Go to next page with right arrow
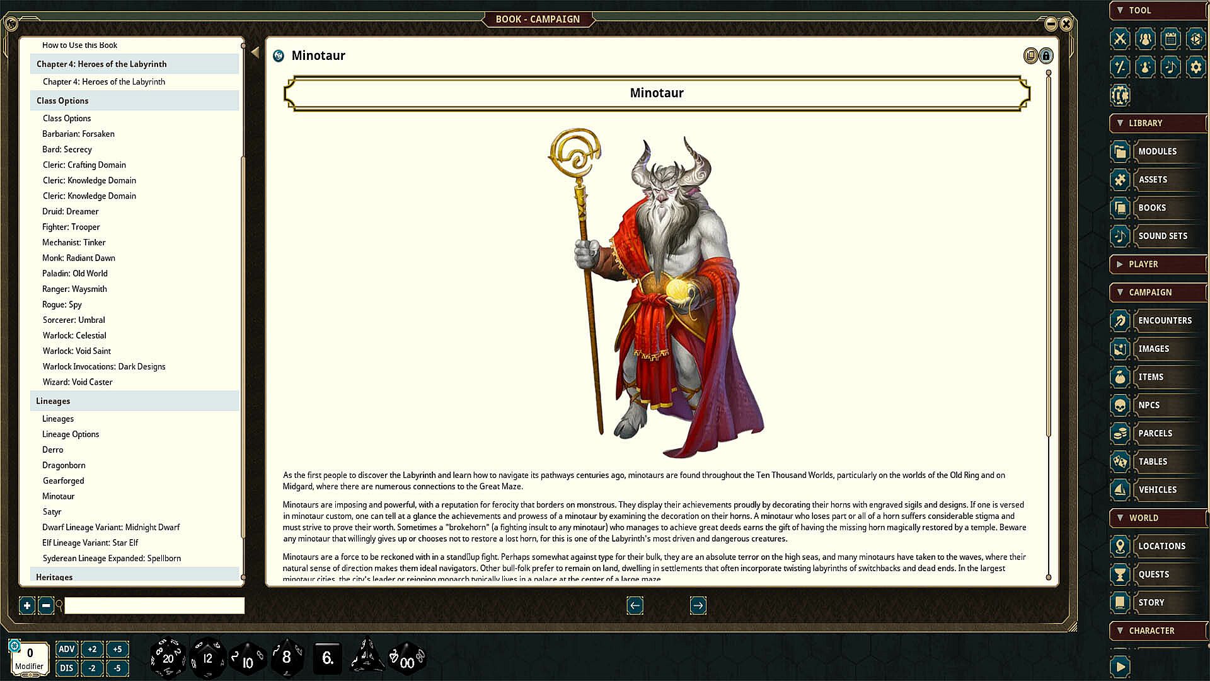Image resolution: width=1210 pixels, height=681 pixels. [698, 606]
